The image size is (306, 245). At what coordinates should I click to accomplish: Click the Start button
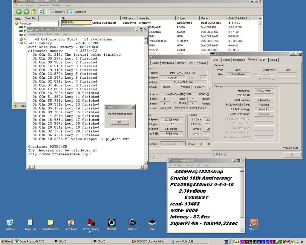click(7, 241)
